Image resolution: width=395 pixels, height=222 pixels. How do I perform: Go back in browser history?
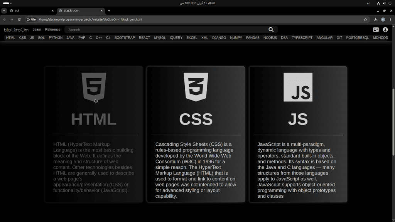coord(5,19)
